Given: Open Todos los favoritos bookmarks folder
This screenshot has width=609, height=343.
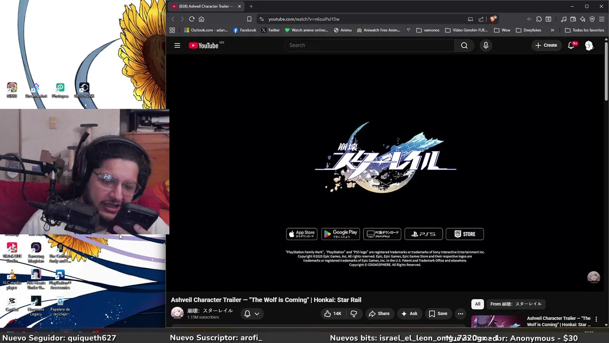Looking at the screenshot, I should (x=584, y=30).
